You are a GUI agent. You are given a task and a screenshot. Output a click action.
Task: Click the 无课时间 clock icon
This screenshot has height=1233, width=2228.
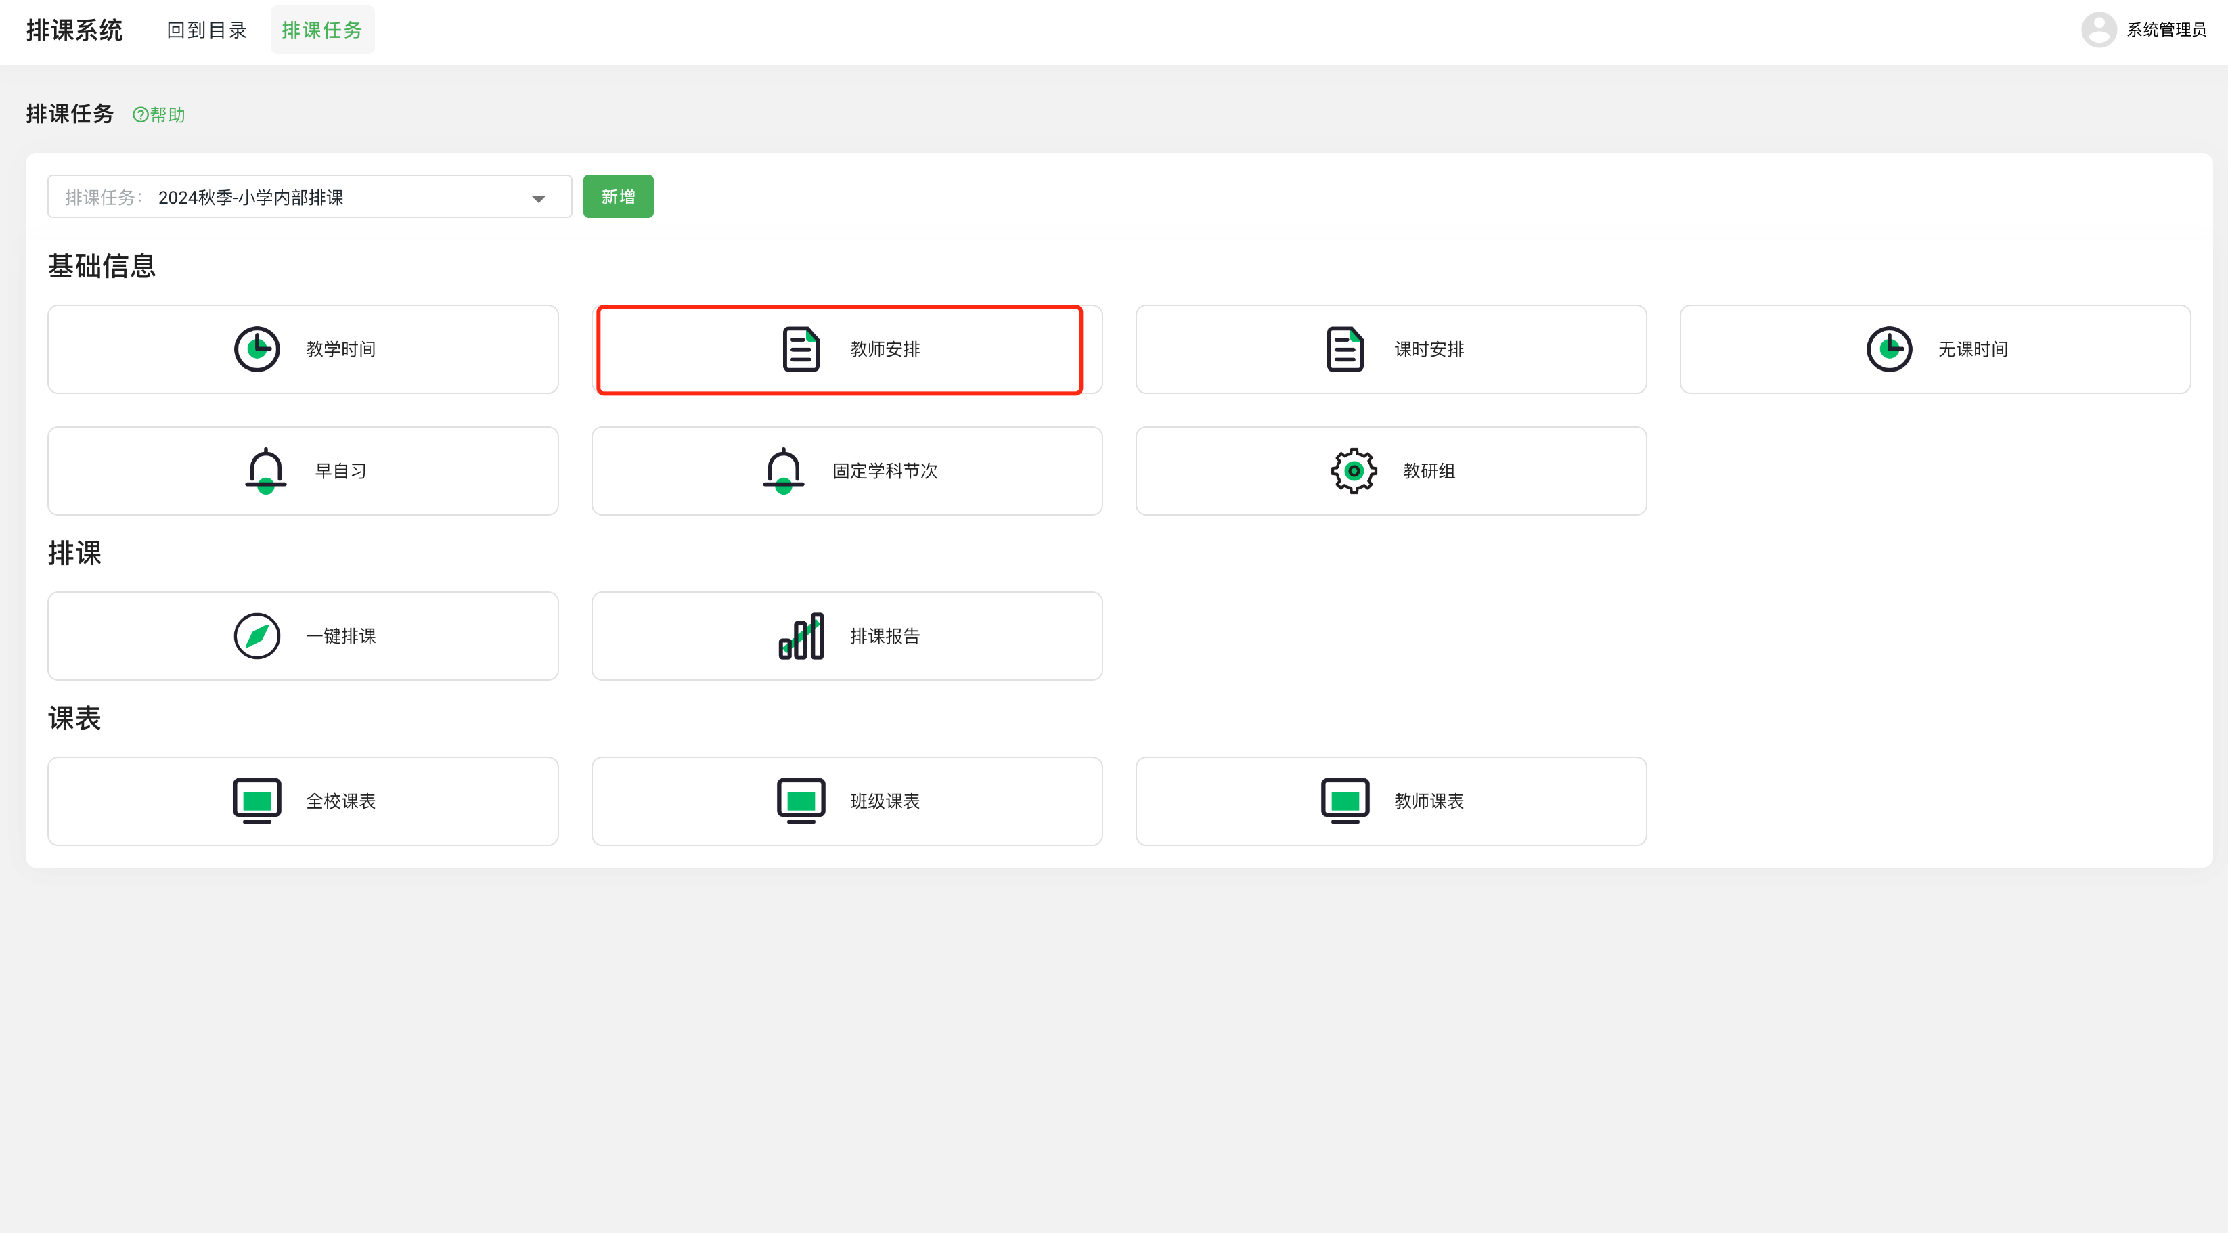click(1889, 349)
